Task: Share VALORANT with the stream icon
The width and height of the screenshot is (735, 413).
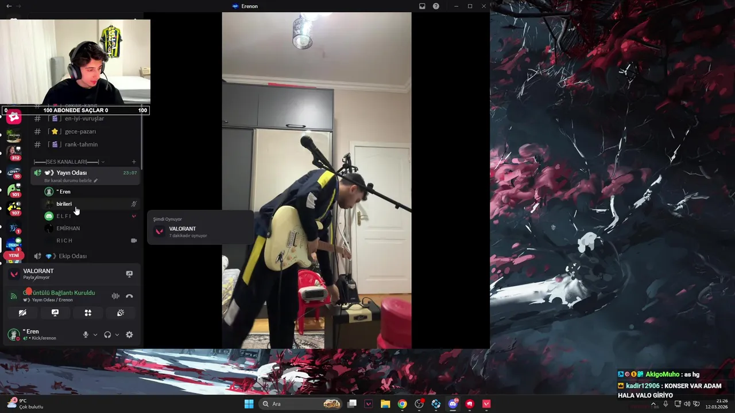Action: click(x=129, y=274)
